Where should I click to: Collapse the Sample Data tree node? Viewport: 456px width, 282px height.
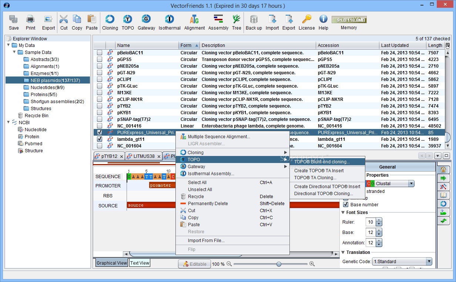pyautogui.click(x=14, y=52)
